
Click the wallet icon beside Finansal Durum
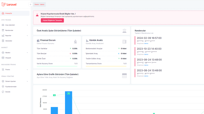point(38,41)
